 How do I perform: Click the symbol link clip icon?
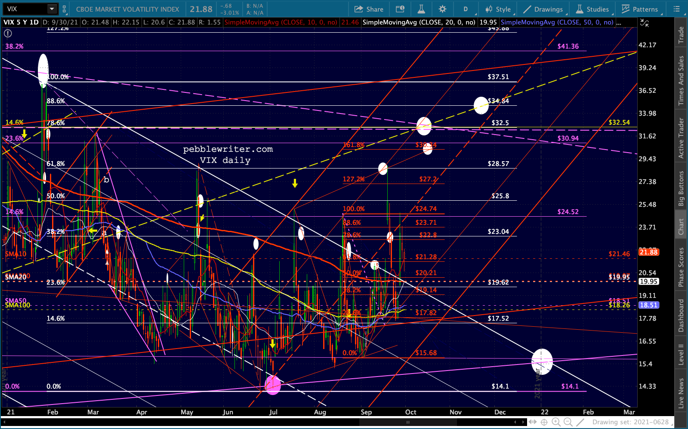[65, 9]
